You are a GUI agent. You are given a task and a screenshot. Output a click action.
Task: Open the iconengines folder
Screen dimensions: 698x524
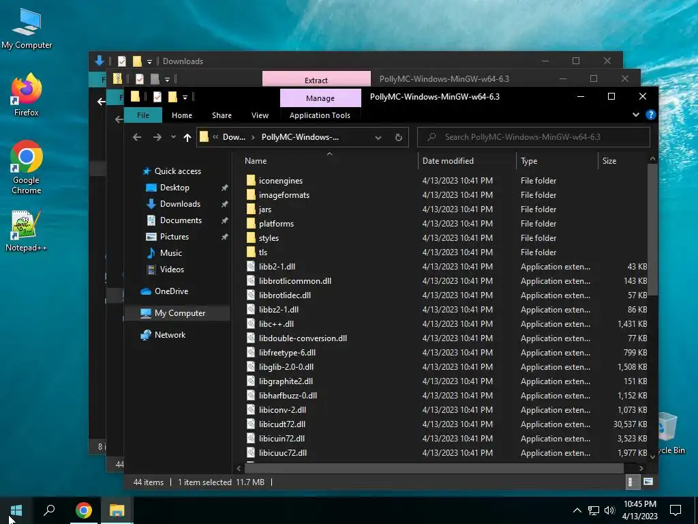pyautogui.click(x=280, y=180)
